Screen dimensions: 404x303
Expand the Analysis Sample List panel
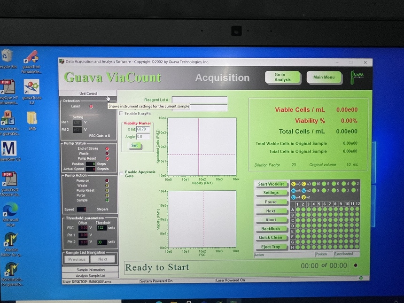[90, 276]
